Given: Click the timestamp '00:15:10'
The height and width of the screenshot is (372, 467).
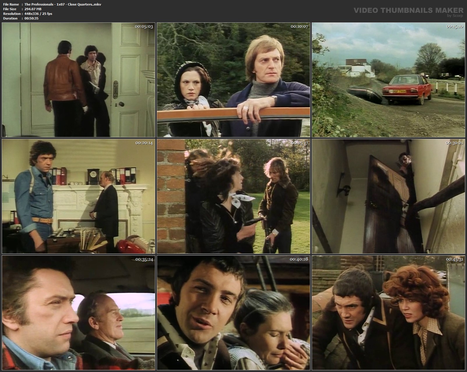Looking at the screenshot, I should click(454, 26).
